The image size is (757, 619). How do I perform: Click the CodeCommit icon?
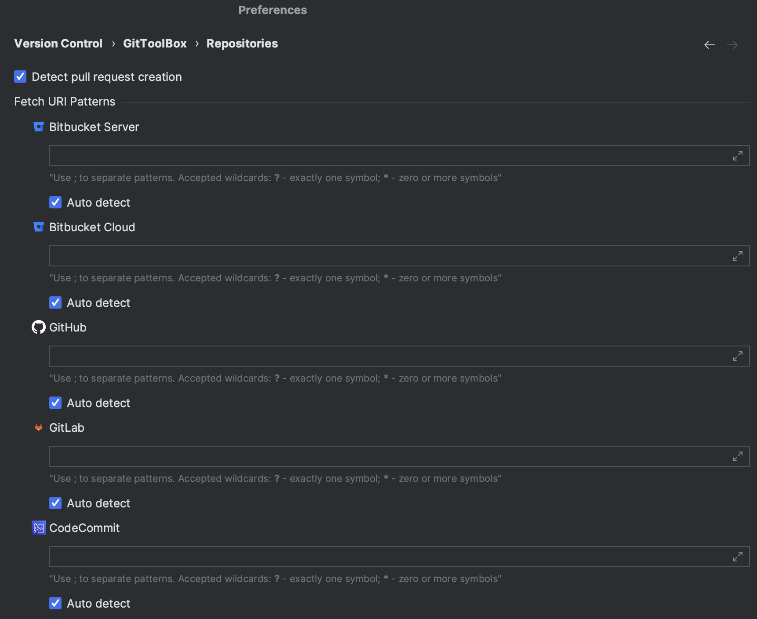[x=38, y=528]
